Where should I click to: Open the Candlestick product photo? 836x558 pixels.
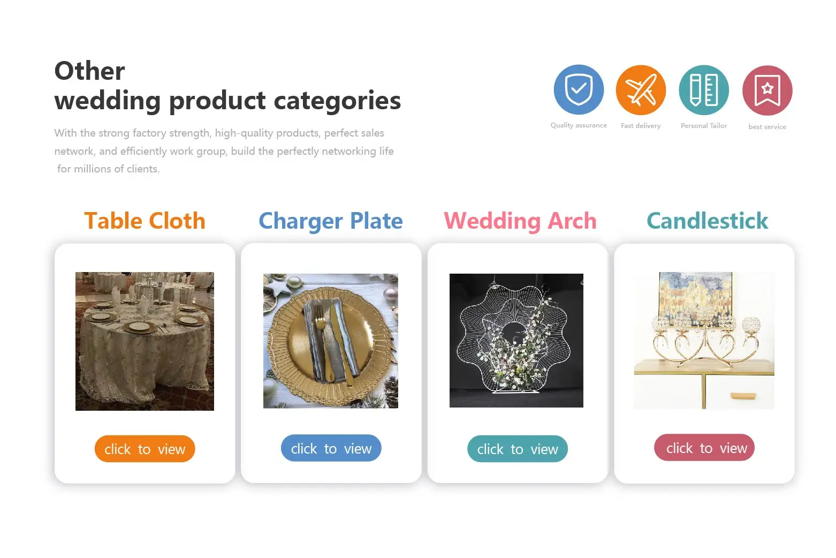[x=704, y=341]
